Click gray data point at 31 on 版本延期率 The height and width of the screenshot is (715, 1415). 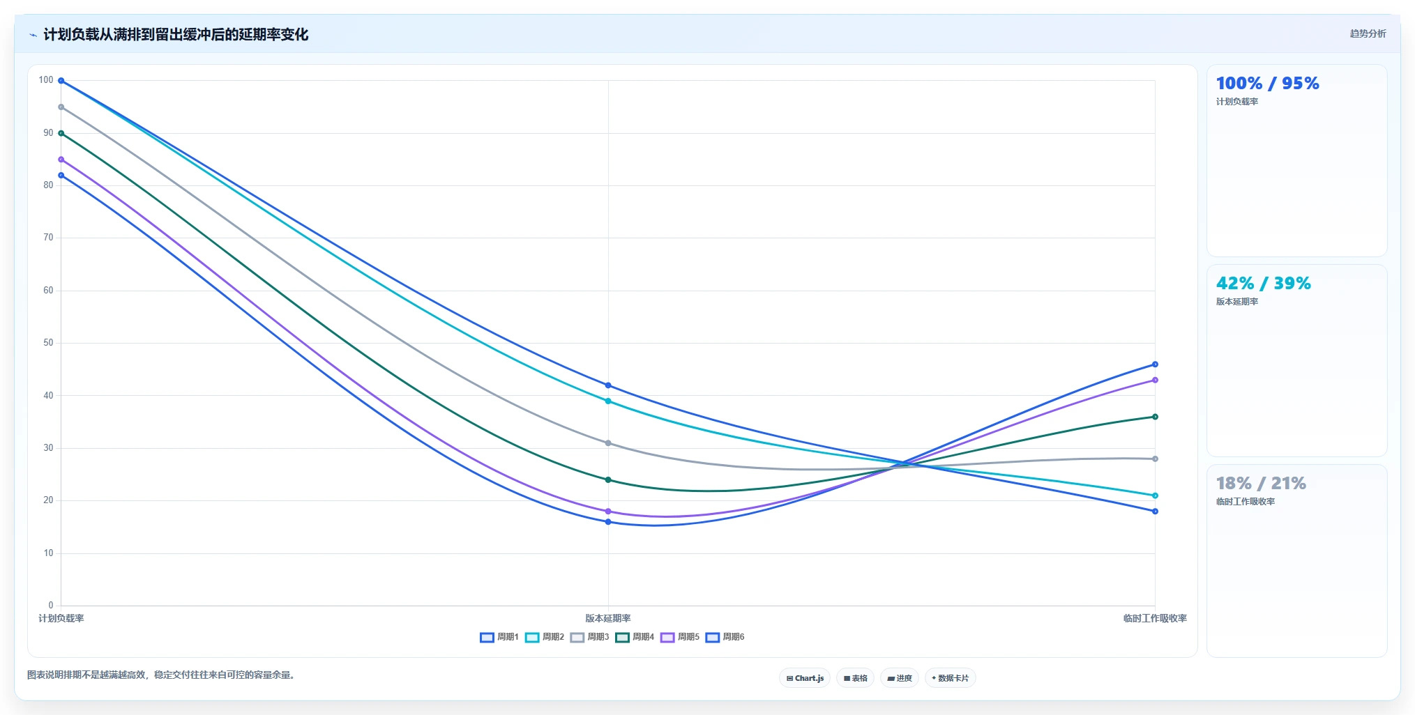click(x=608, y=443)
